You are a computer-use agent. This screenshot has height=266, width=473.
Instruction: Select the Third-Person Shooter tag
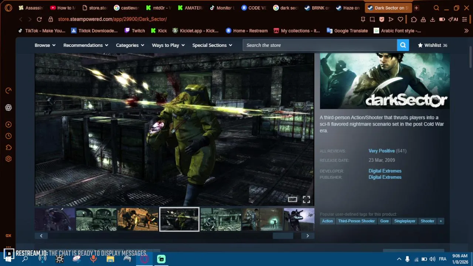[356, 221]
